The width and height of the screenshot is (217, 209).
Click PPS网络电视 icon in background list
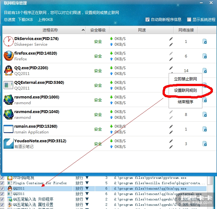click(x=10, y=178)
